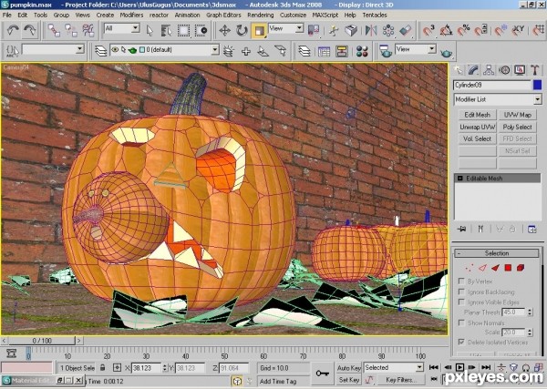Select the Select and Link tool

pyautogui.click(x=54, y=30)
